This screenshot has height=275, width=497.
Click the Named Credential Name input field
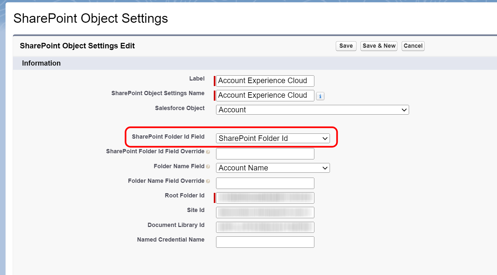pyautogui.click(x=265, y=242)
